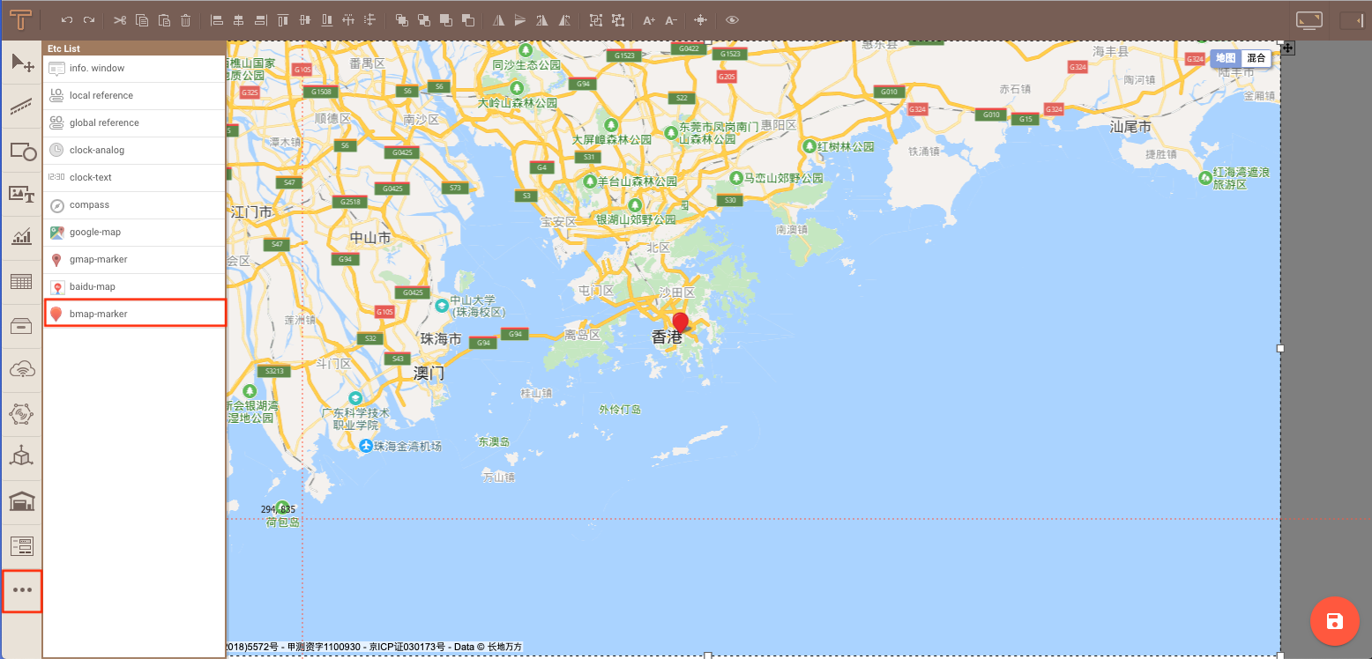Group the selected components

[x=596, y=19]
